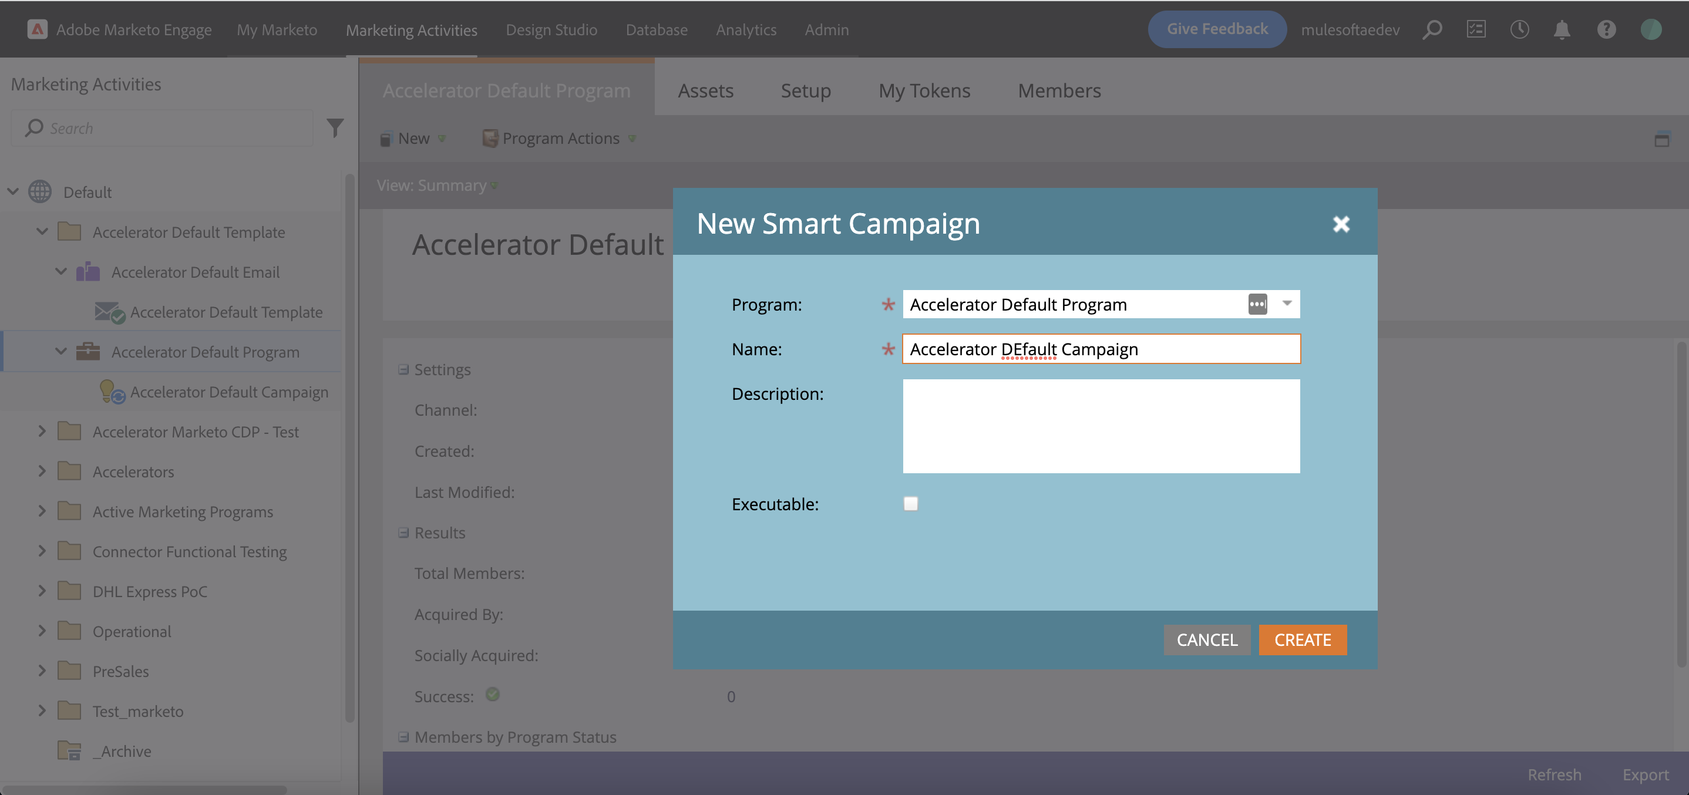Screen dimensions: 1689x795
Task: Click the Operational folder icon
Action: pos(69,631)
